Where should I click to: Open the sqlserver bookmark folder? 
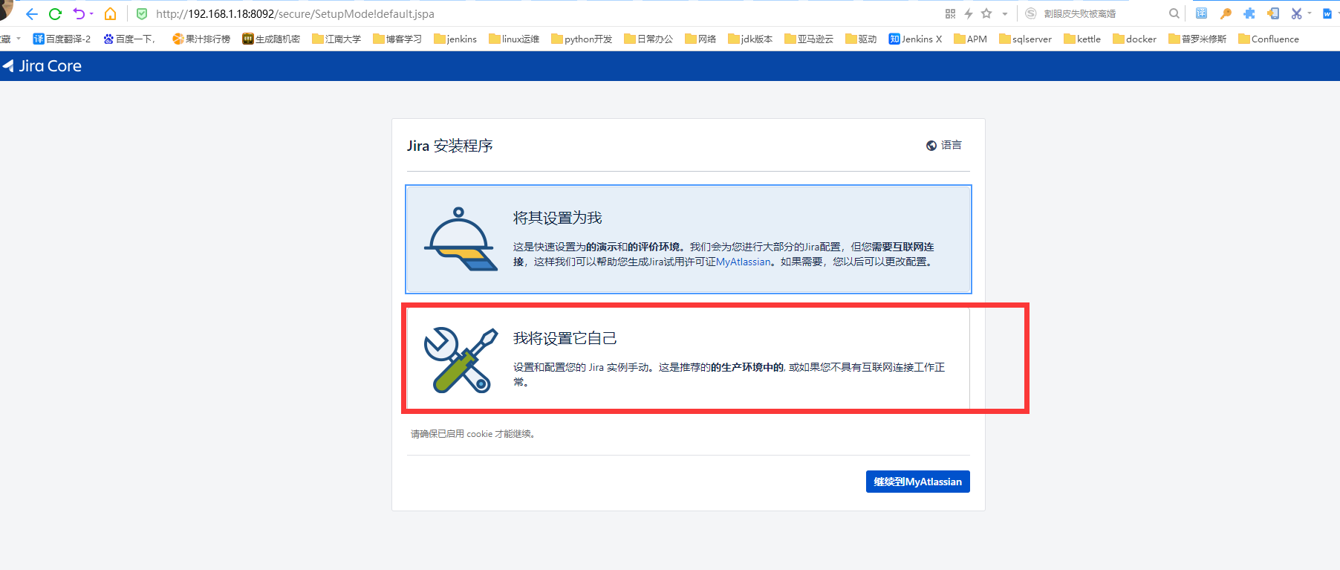1026,39
